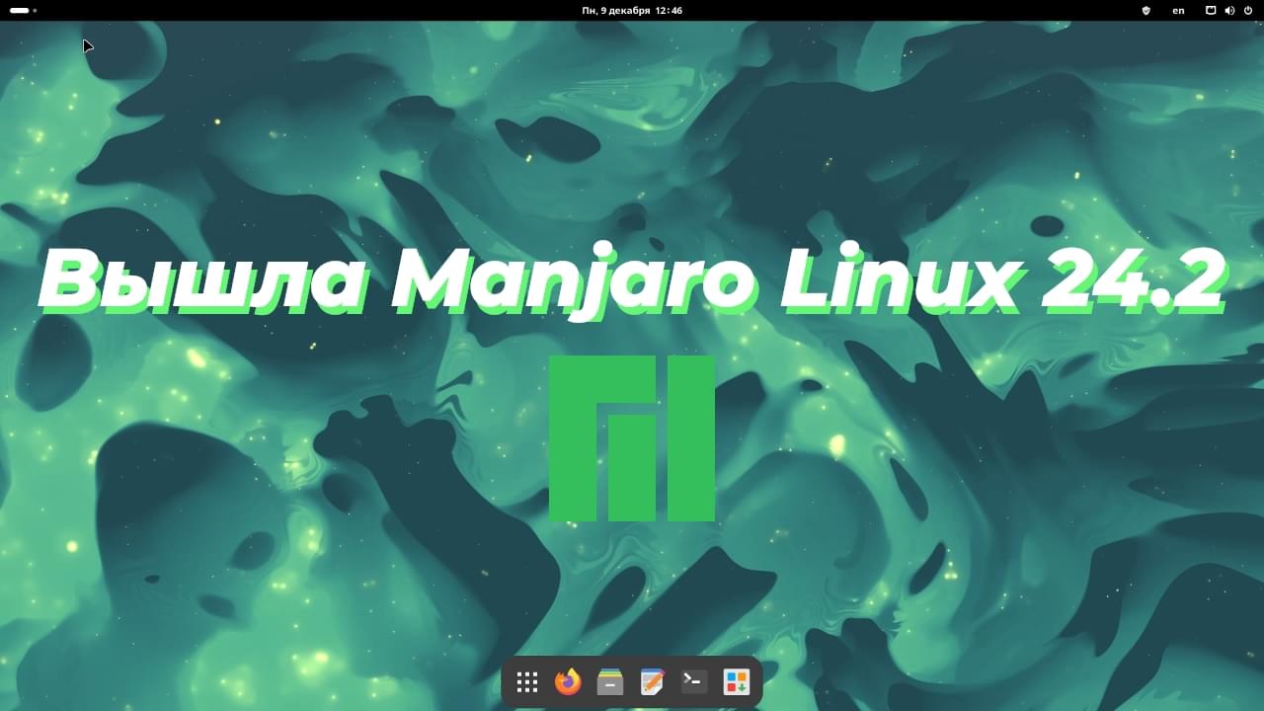Open the Files manager dock icon
The height and width of the screenshot is (711, 1264).
click(x=610, y=682)
